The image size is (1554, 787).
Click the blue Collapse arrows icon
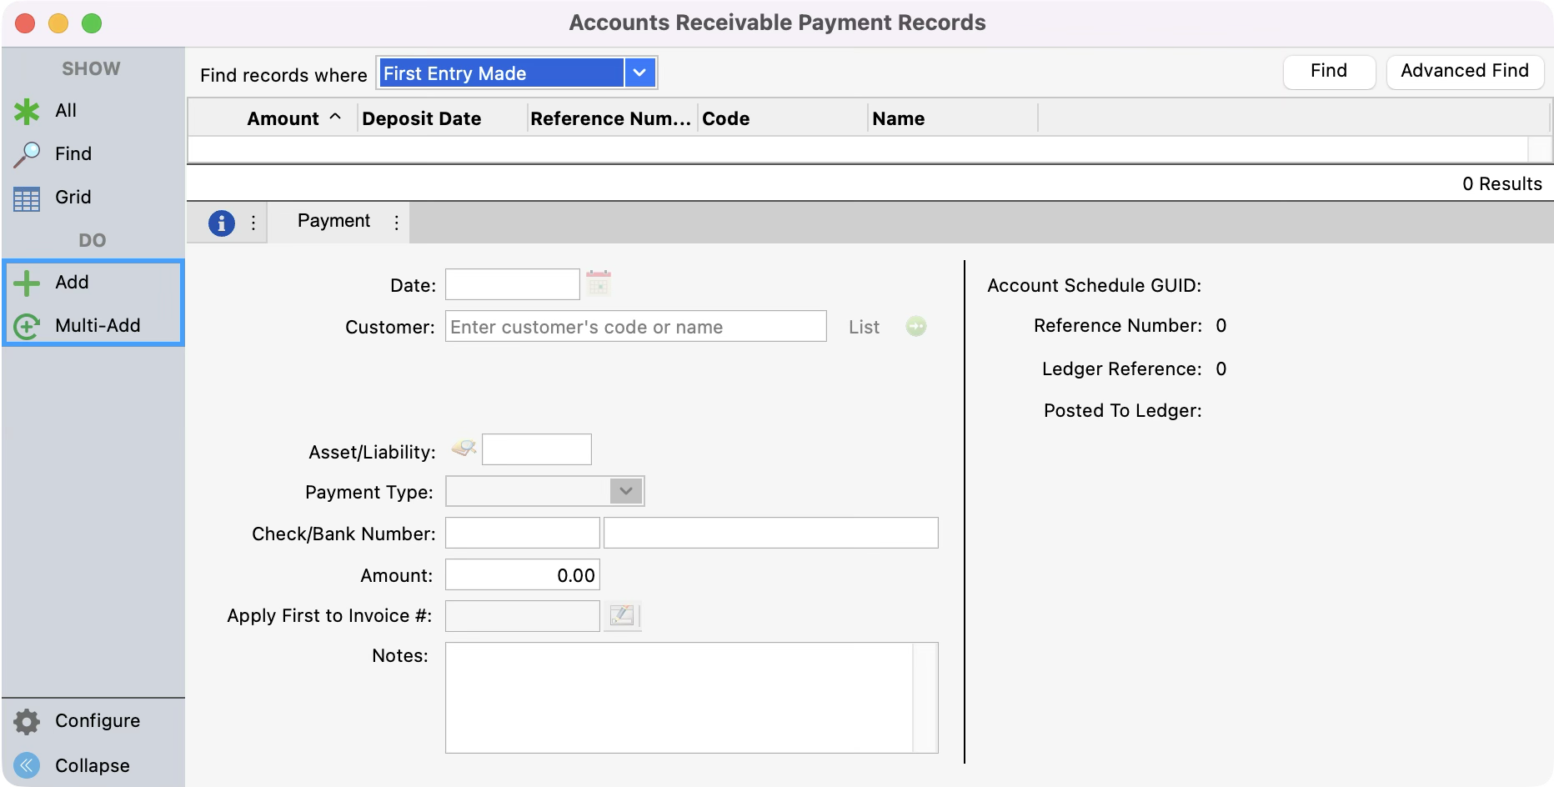click(27, 765)
